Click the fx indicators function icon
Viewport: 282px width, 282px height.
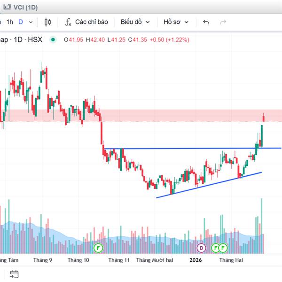tap(68, 22)
